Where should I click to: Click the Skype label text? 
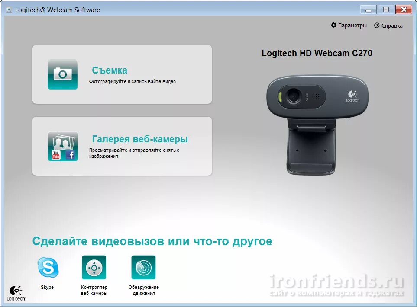coord(47,287)
